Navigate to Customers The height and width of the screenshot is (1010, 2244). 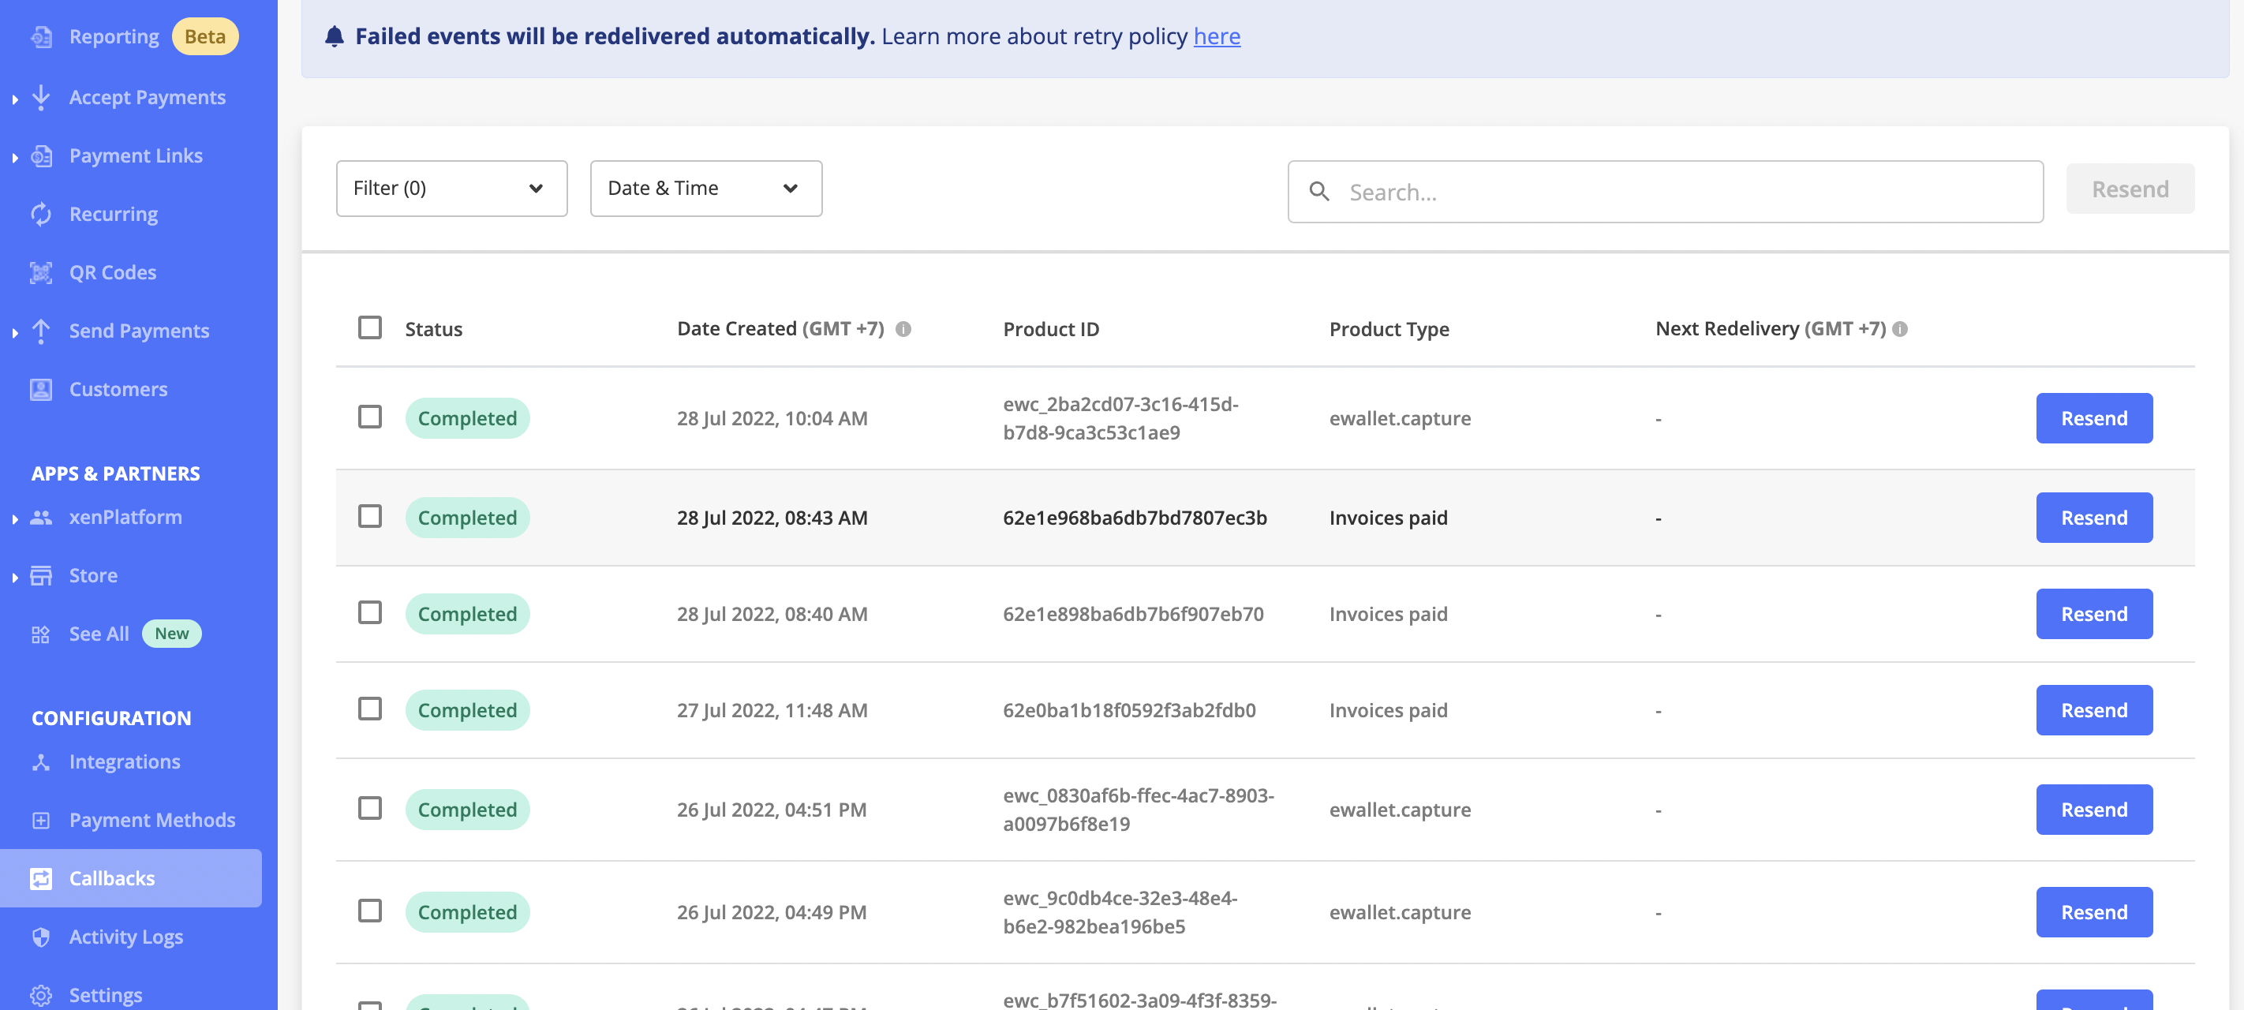(x=118, y=390)
